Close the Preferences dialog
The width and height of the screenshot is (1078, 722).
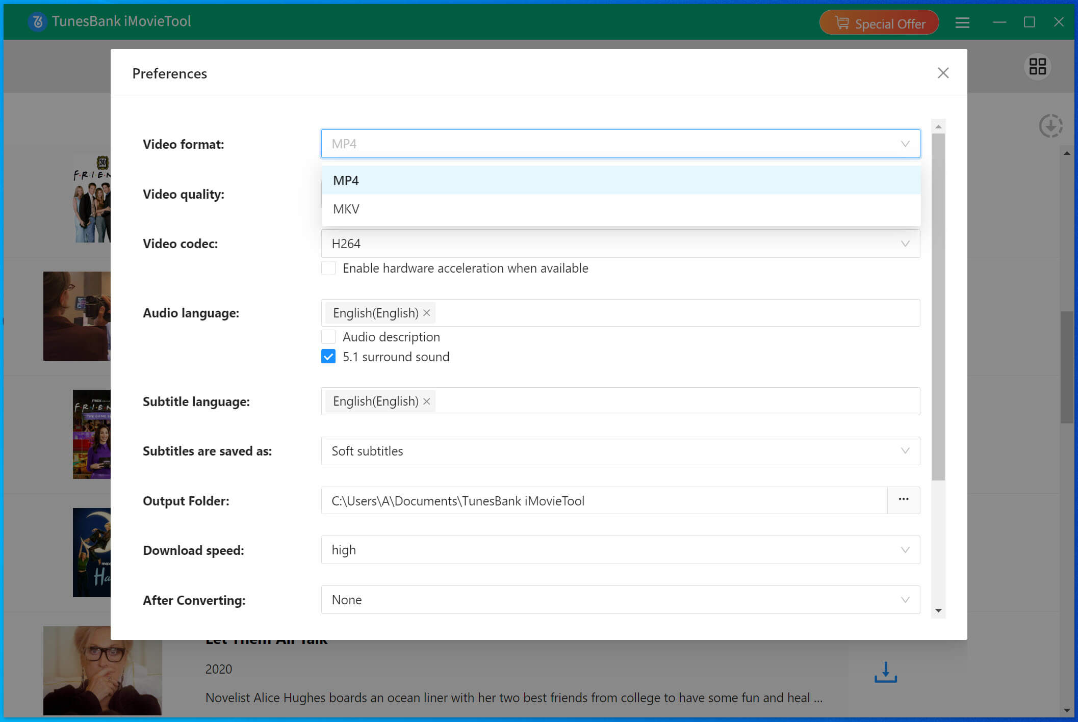pos(943,73)
